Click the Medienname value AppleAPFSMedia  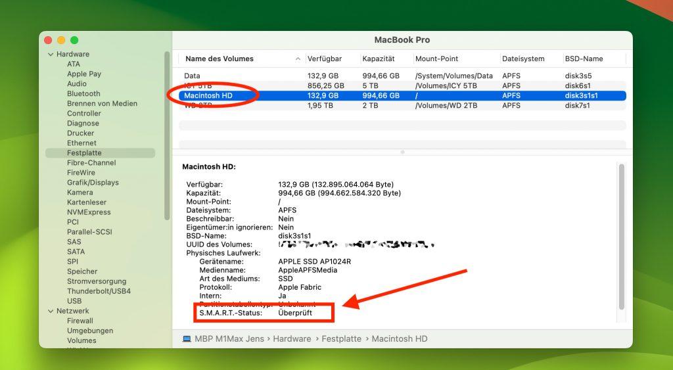pos(308,270)
